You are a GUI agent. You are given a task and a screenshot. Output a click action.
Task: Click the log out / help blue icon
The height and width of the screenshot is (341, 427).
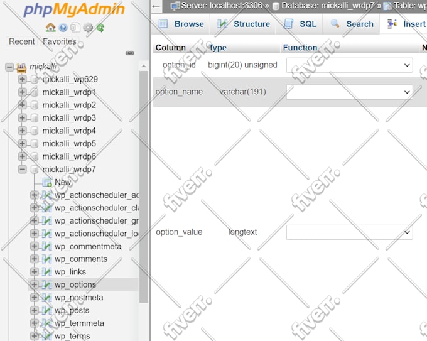(63, 28)
